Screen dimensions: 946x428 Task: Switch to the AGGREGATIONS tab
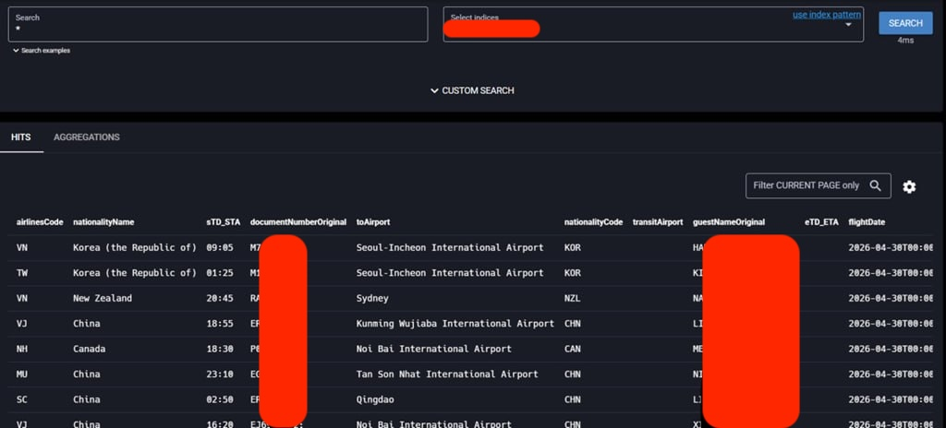click(x=86, y=137)
